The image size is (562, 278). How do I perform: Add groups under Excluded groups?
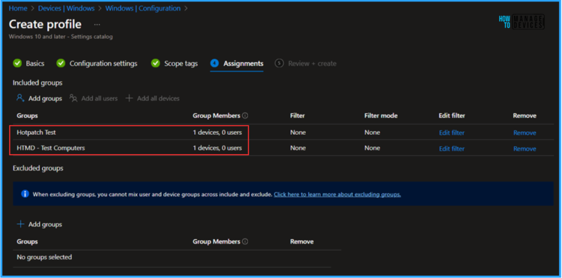pyautogui.click(x=40, y=224)
